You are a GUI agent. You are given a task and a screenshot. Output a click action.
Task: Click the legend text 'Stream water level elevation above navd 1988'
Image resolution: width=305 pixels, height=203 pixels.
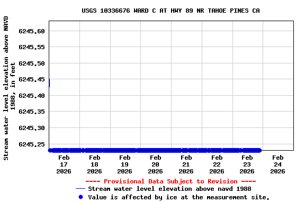(169, 189)
